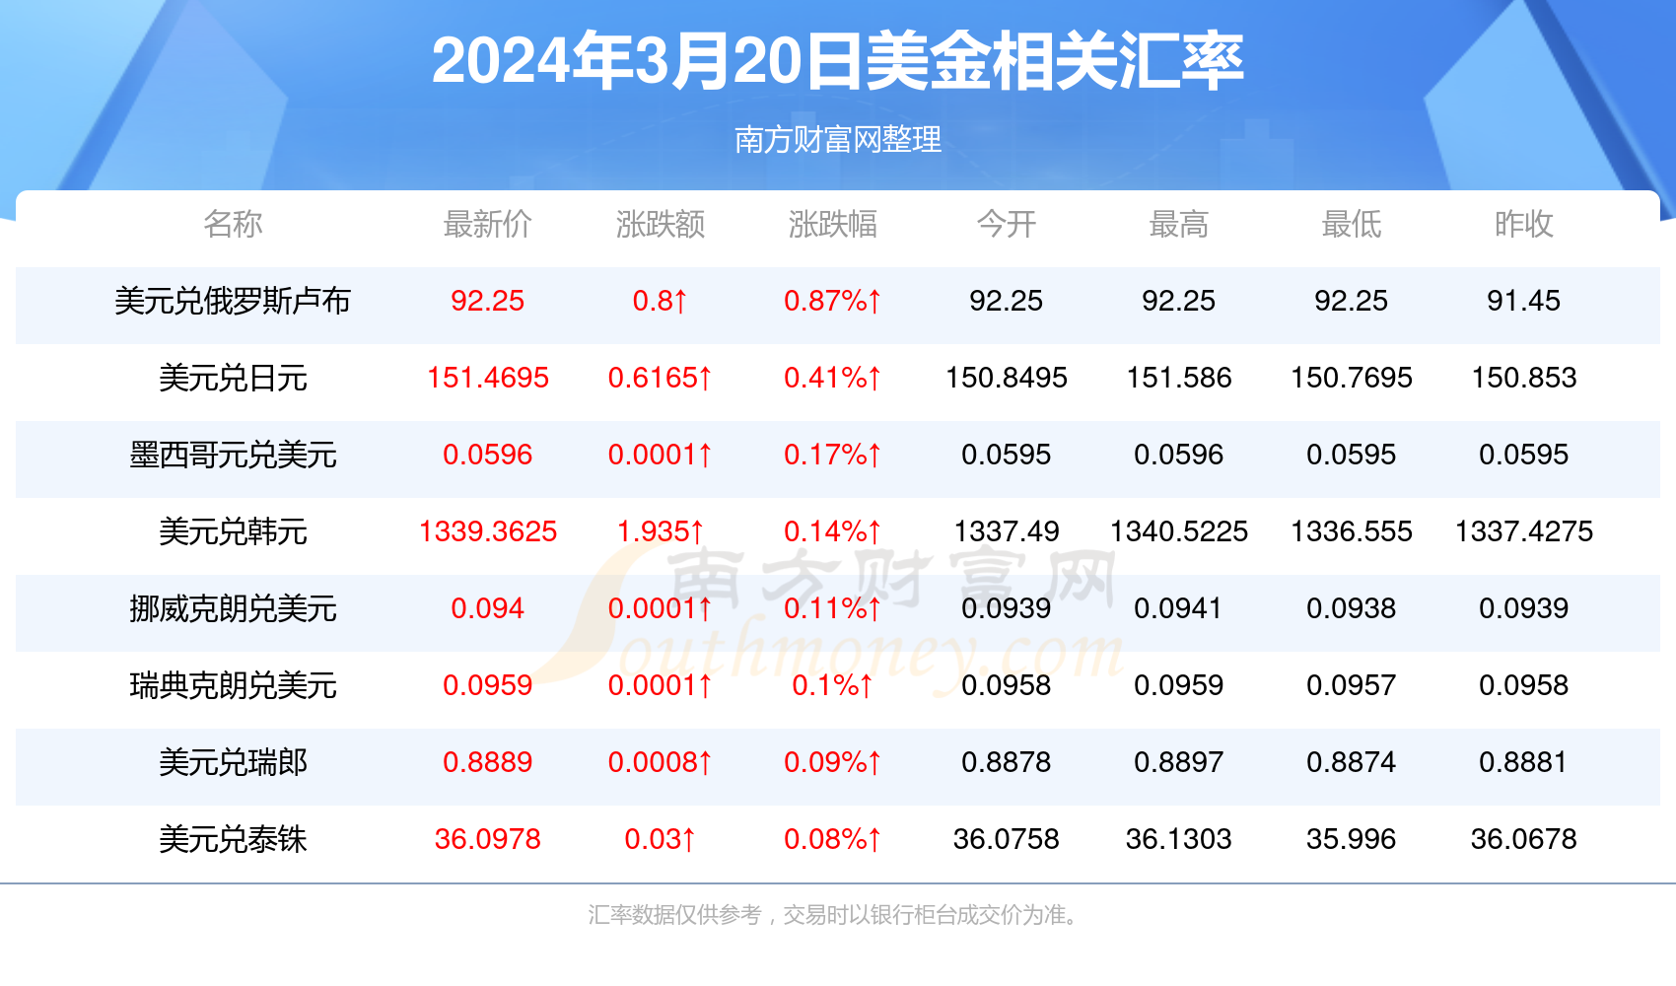Click the previous close 36.0678

[x=1523, y=839]
